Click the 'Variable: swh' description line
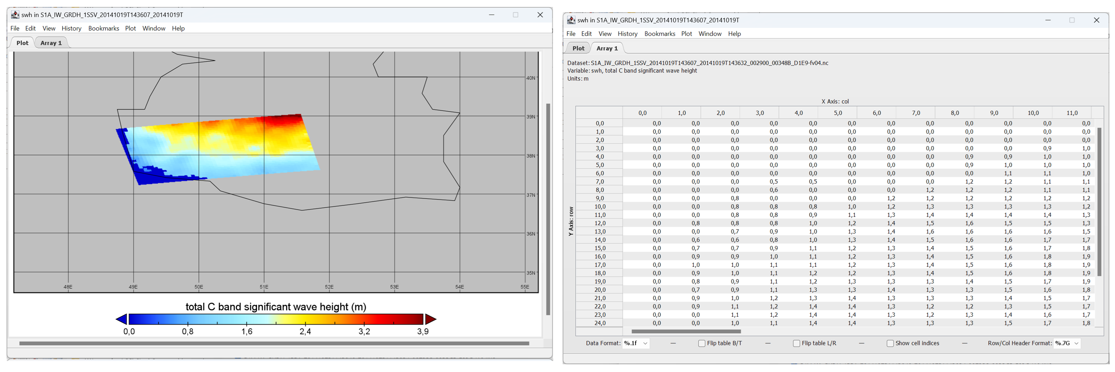The image size is (1115, 372). pos(632,71)
